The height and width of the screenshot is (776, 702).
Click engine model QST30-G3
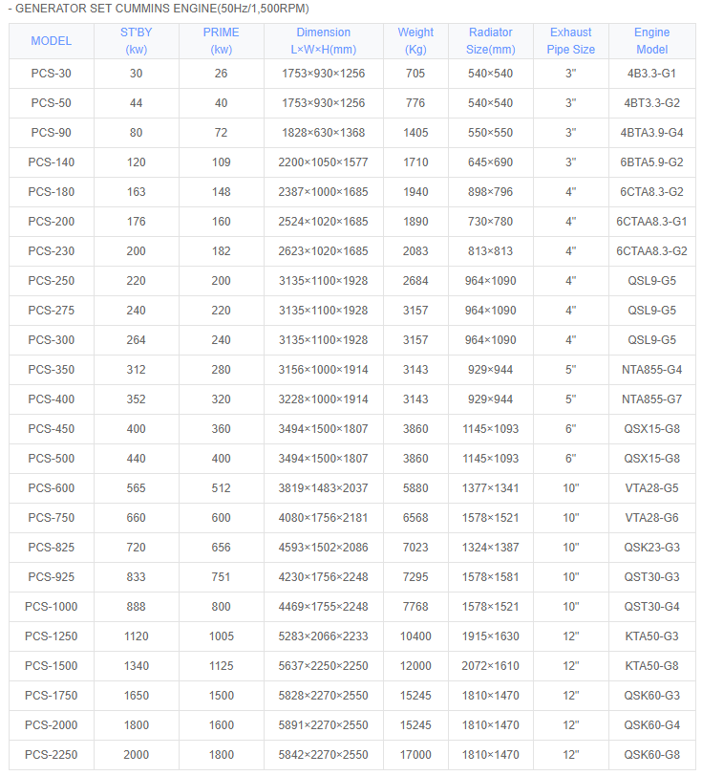(652, 577)
